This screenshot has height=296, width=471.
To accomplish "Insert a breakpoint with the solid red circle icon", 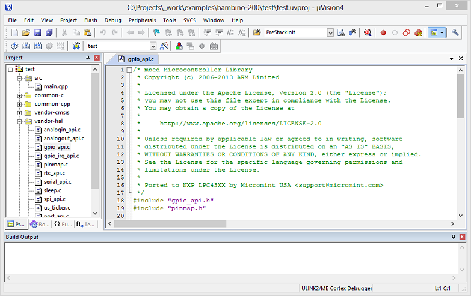I will pos(383,32).
